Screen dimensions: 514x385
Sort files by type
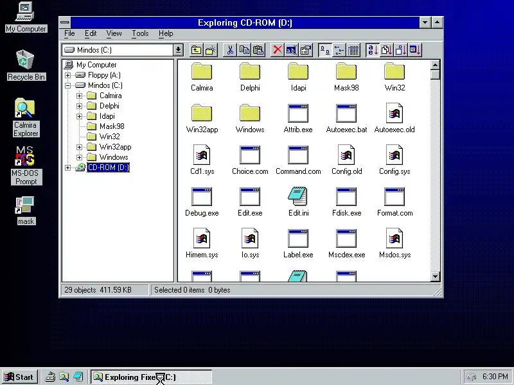[387, 50]
